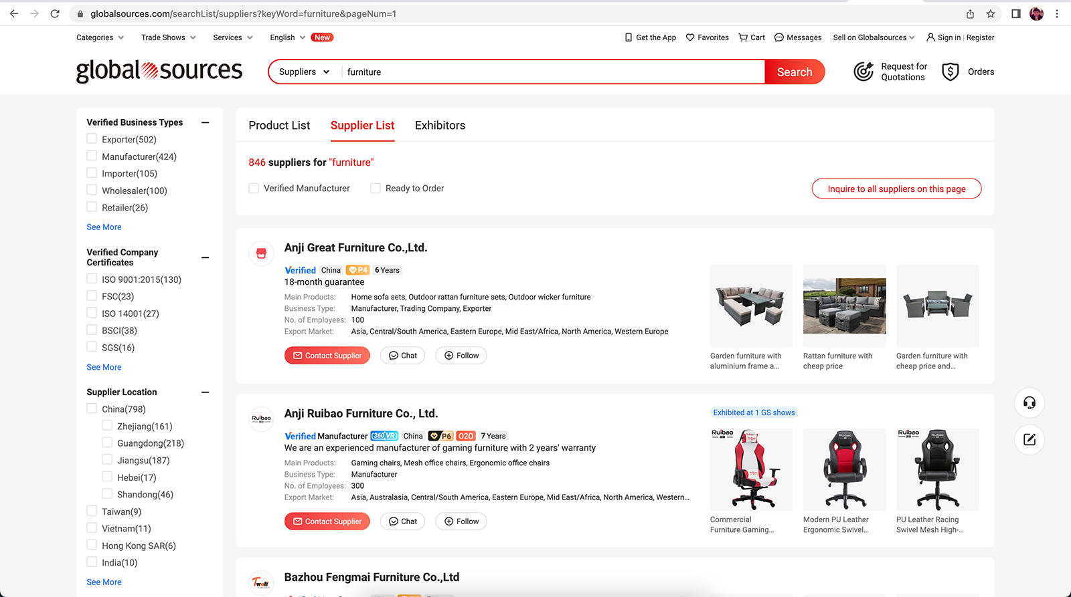Screen dimensions: 1071x597
Task: Toggle the browser side panel icon
Action: (x=1015, y=13)
